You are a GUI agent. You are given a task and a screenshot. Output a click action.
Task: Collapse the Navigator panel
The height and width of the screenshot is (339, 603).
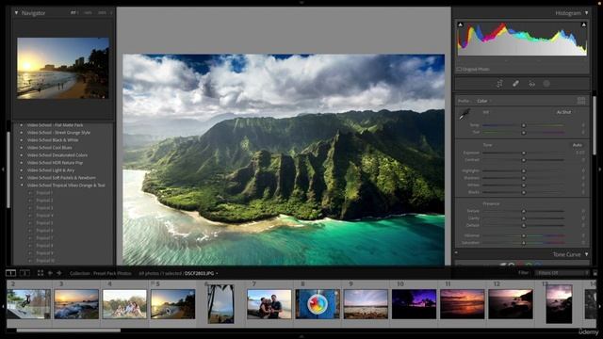17,12
